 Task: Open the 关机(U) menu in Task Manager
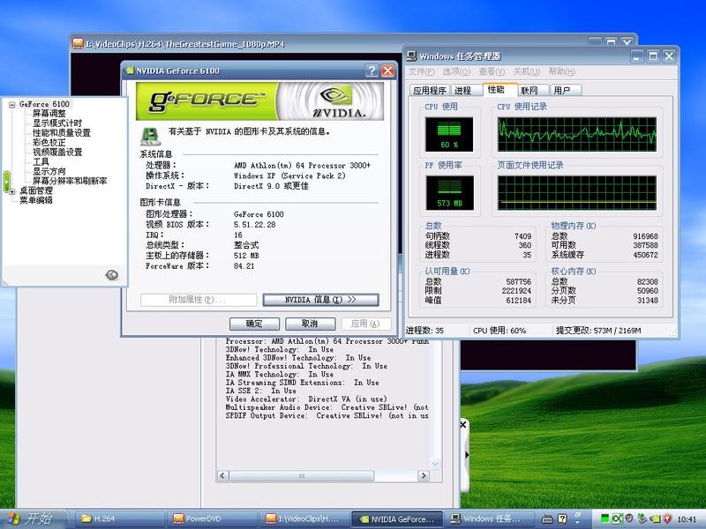tap(526, 72)
